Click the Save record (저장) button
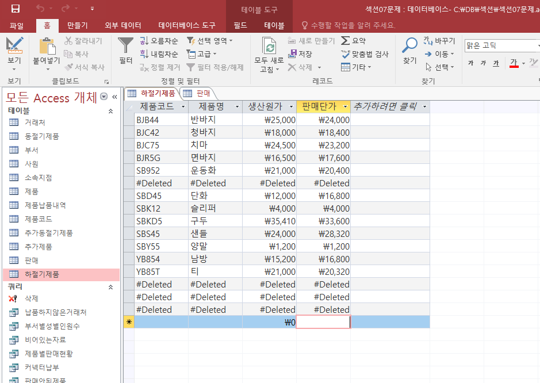 tap(300, 54)
